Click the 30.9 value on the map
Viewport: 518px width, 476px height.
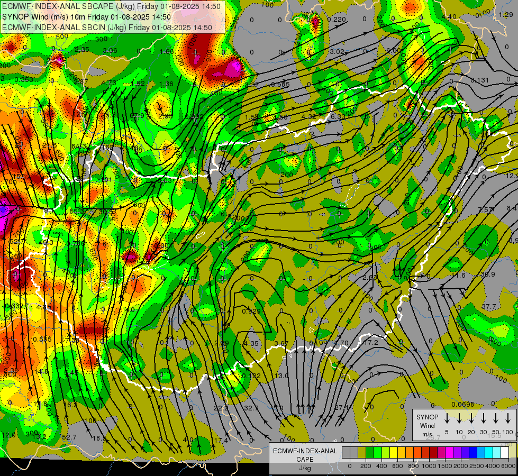tap(488, 274)
